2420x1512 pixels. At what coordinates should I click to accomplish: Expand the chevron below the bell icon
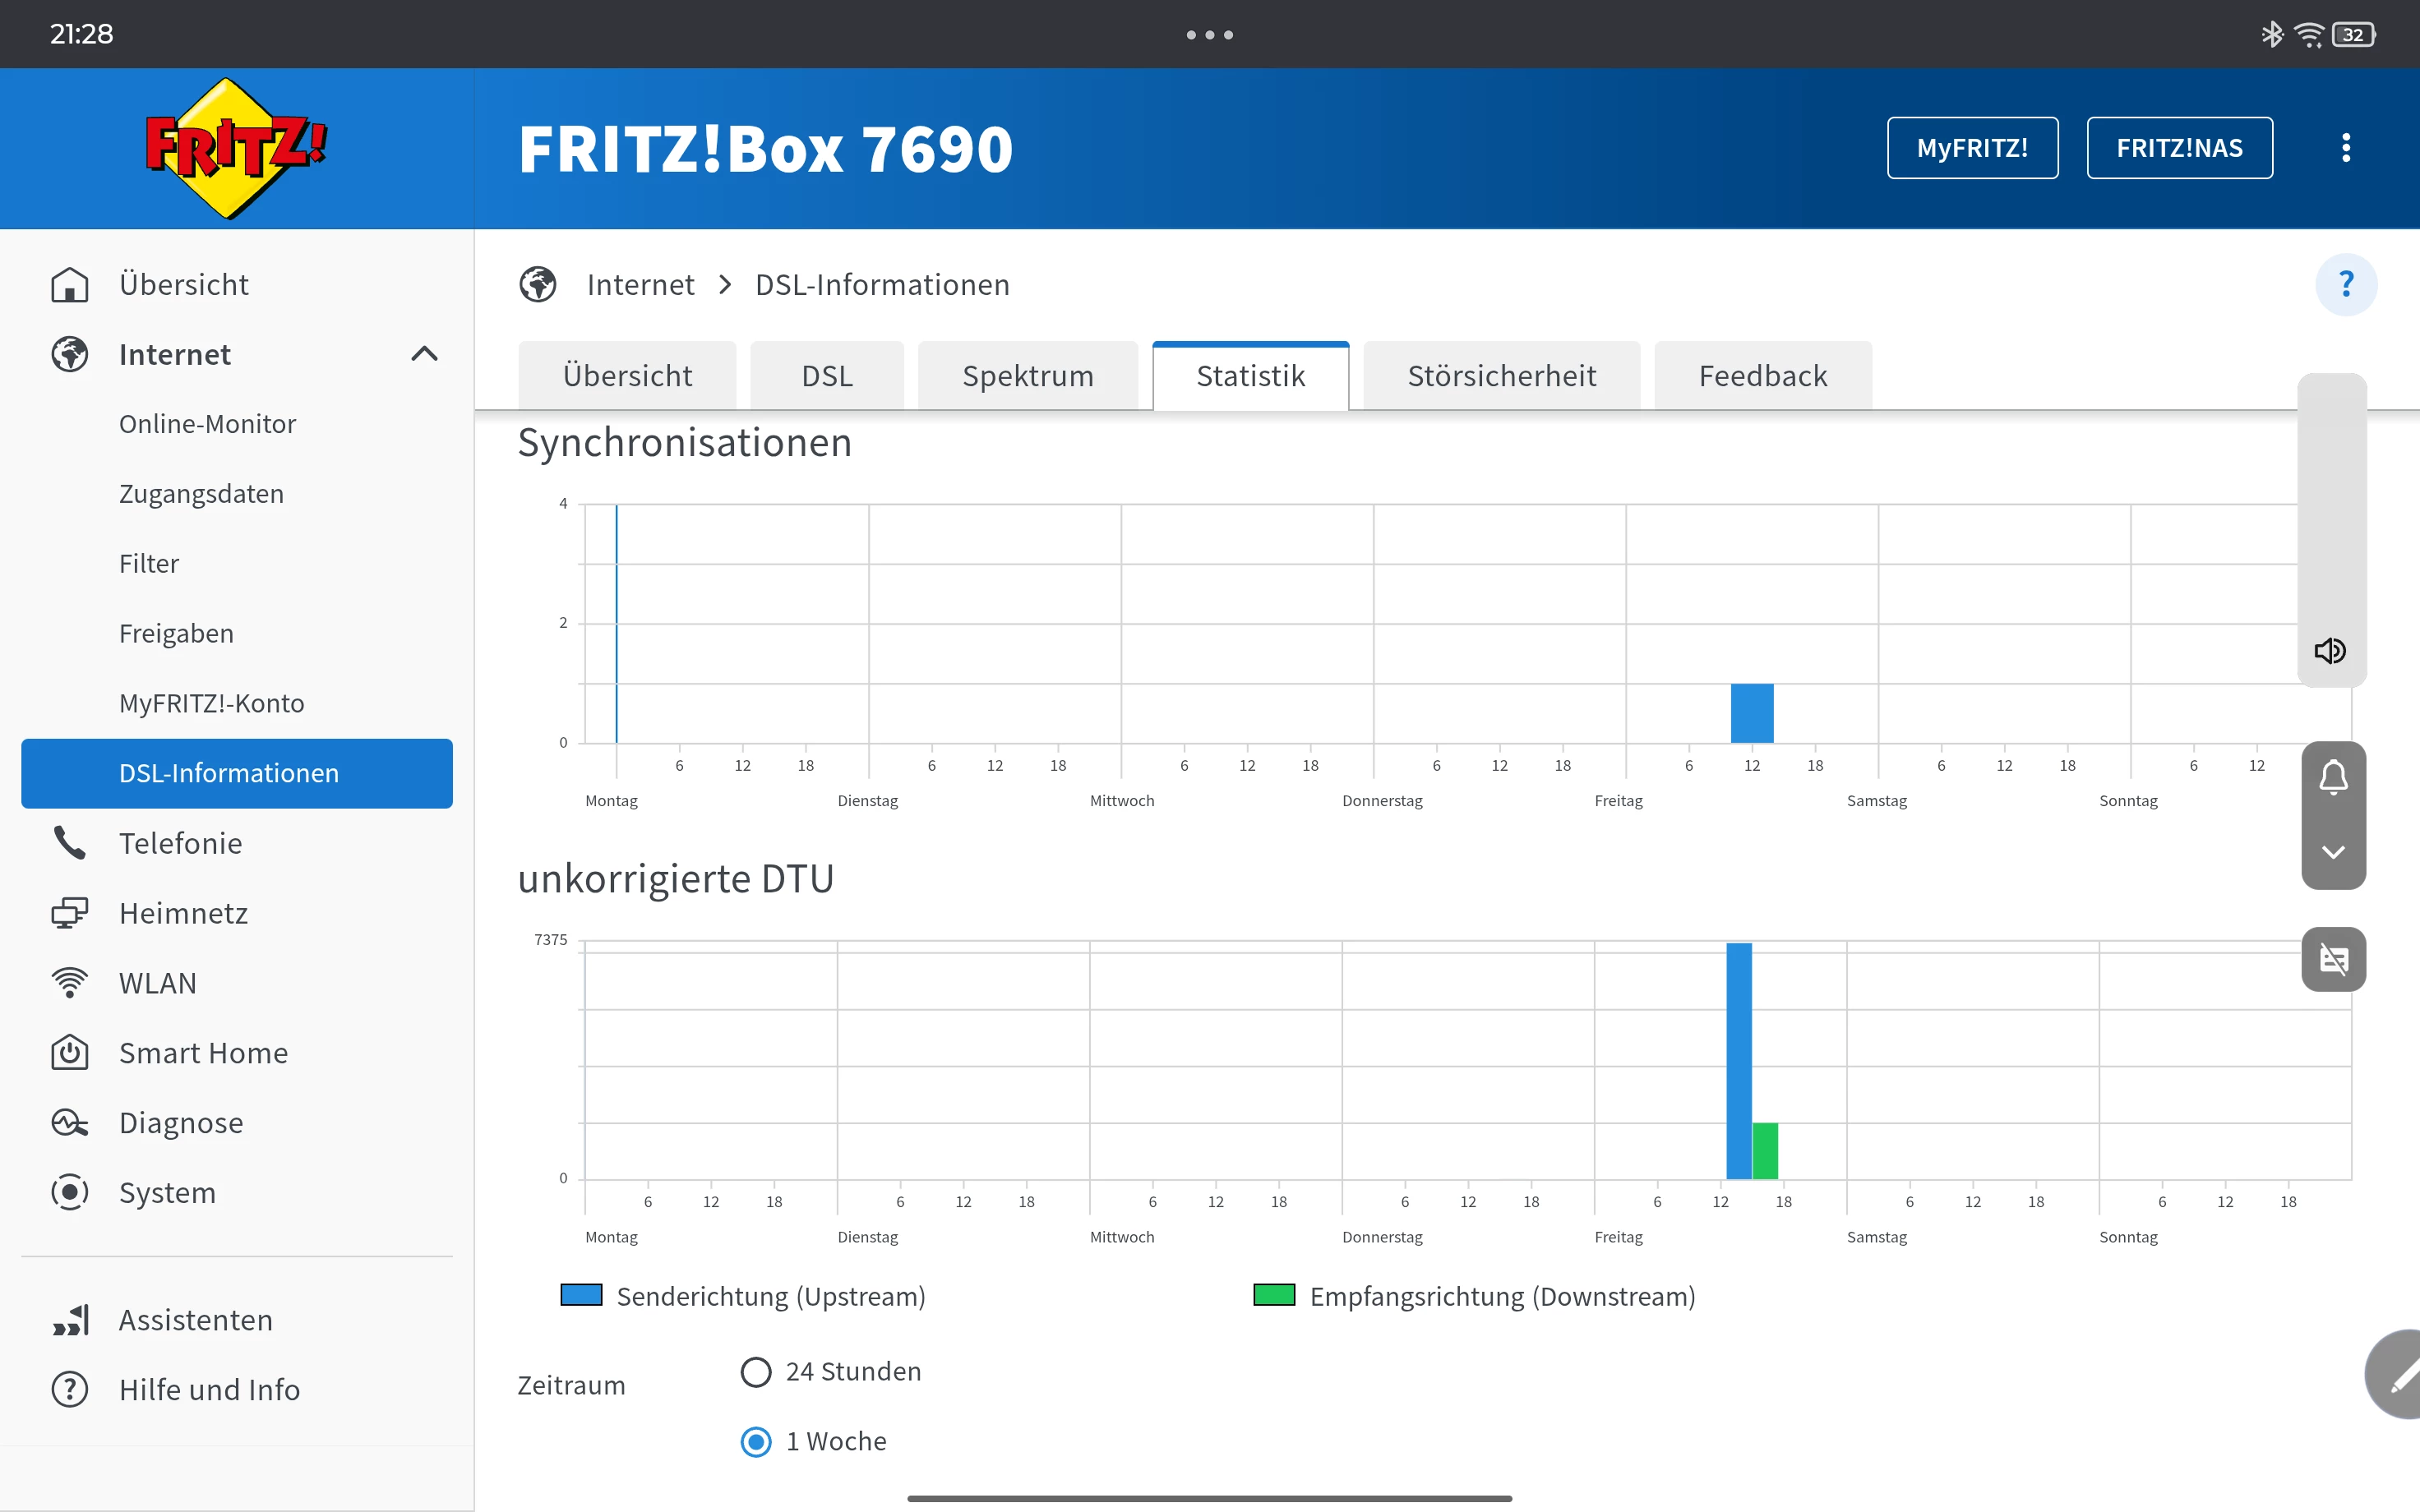pos(2333,852)
